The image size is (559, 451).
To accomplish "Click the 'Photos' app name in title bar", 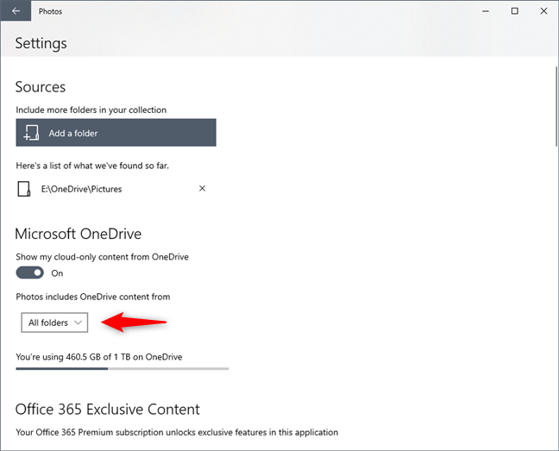I will 50,11.
